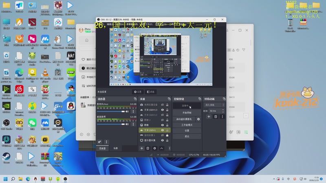This screenshot has width=326, height=183.
Task: Click the 连接中 streaming button
Action: click(x=187, y=106)
